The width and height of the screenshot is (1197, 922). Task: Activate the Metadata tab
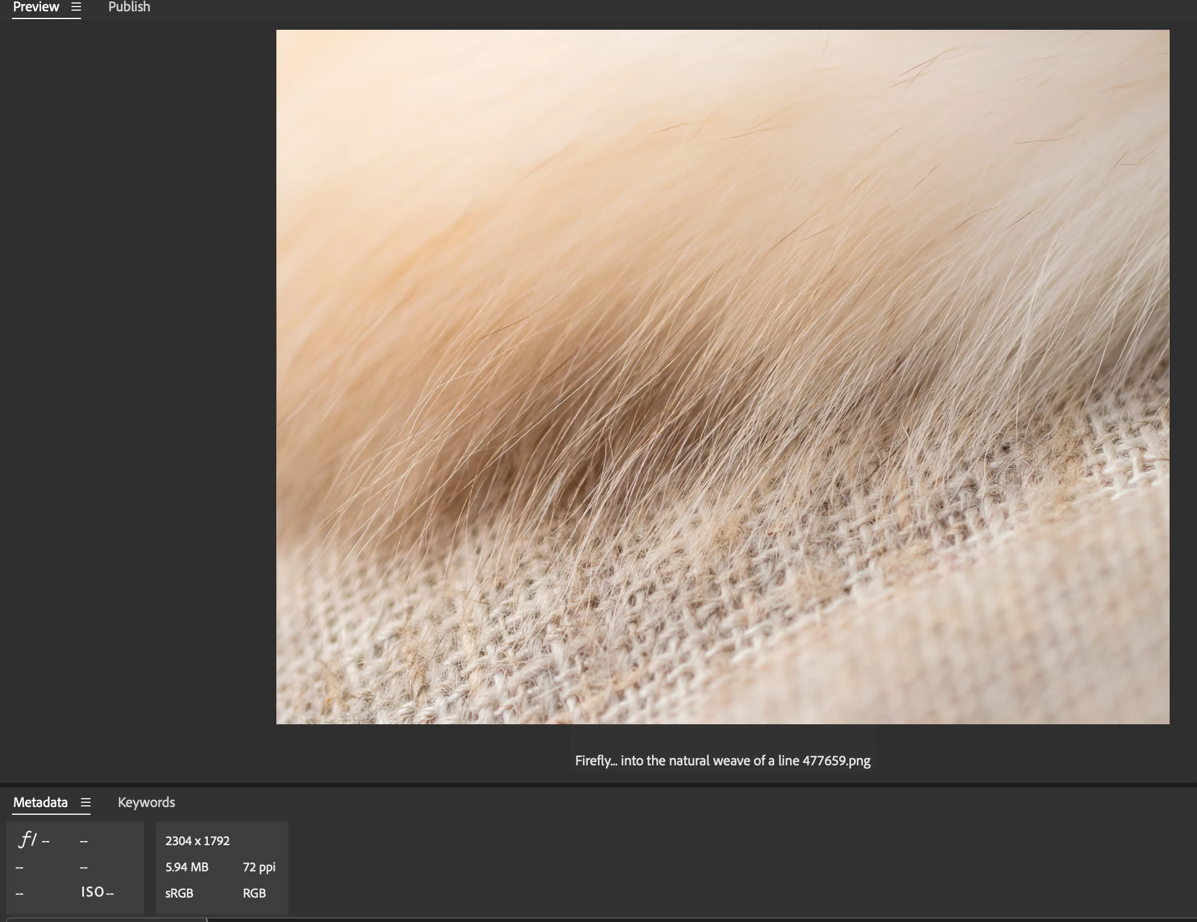(40, 802)
